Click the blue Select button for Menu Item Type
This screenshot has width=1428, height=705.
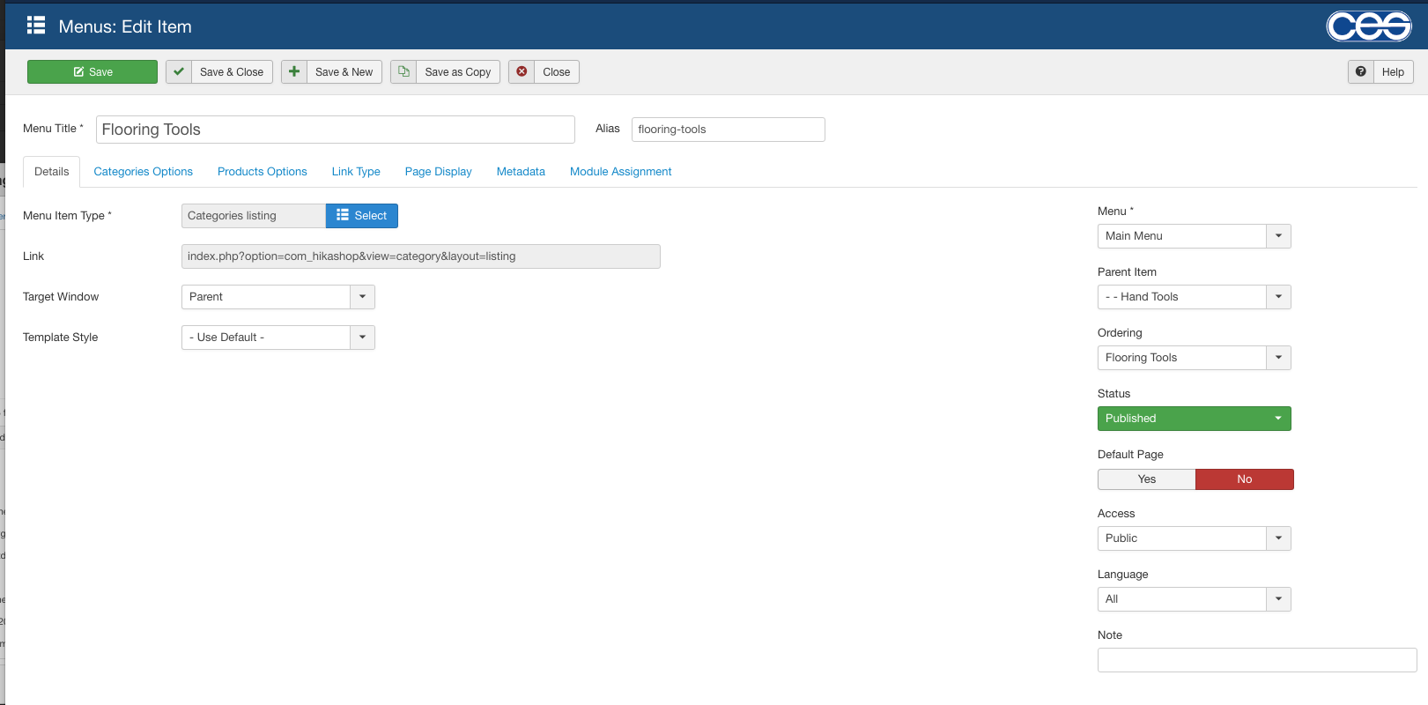pos(362,216)
